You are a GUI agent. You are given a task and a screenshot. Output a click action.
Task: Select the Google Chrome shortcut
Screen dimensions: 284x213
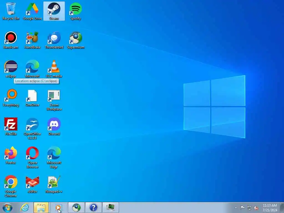point(11,186)
